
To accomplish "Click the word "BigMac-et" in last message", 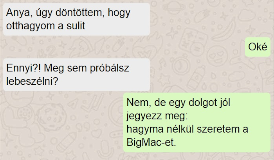I will (x=151, y=142).
